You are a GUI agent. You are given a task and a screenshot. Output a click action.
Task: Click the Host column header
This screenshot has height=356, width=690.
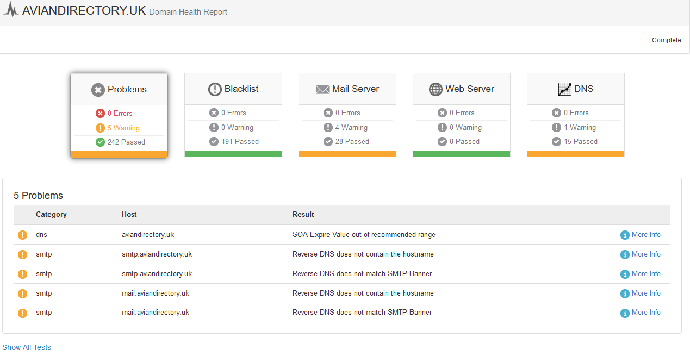pyautogui.click(x=129, y=215)
